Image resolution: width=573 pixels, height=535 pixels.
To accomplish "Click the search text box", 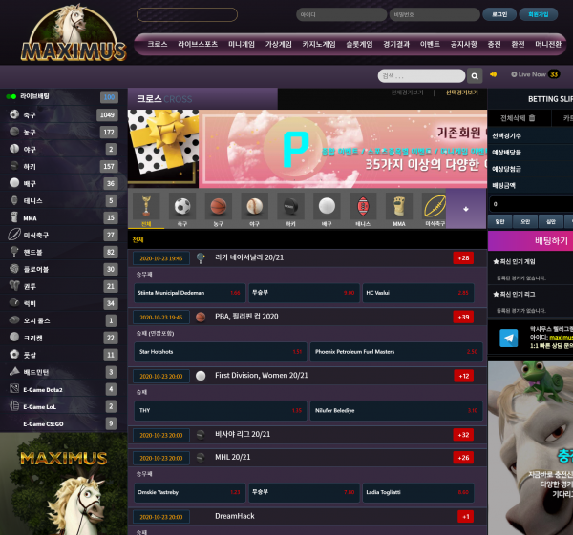I will pos(421,76).
